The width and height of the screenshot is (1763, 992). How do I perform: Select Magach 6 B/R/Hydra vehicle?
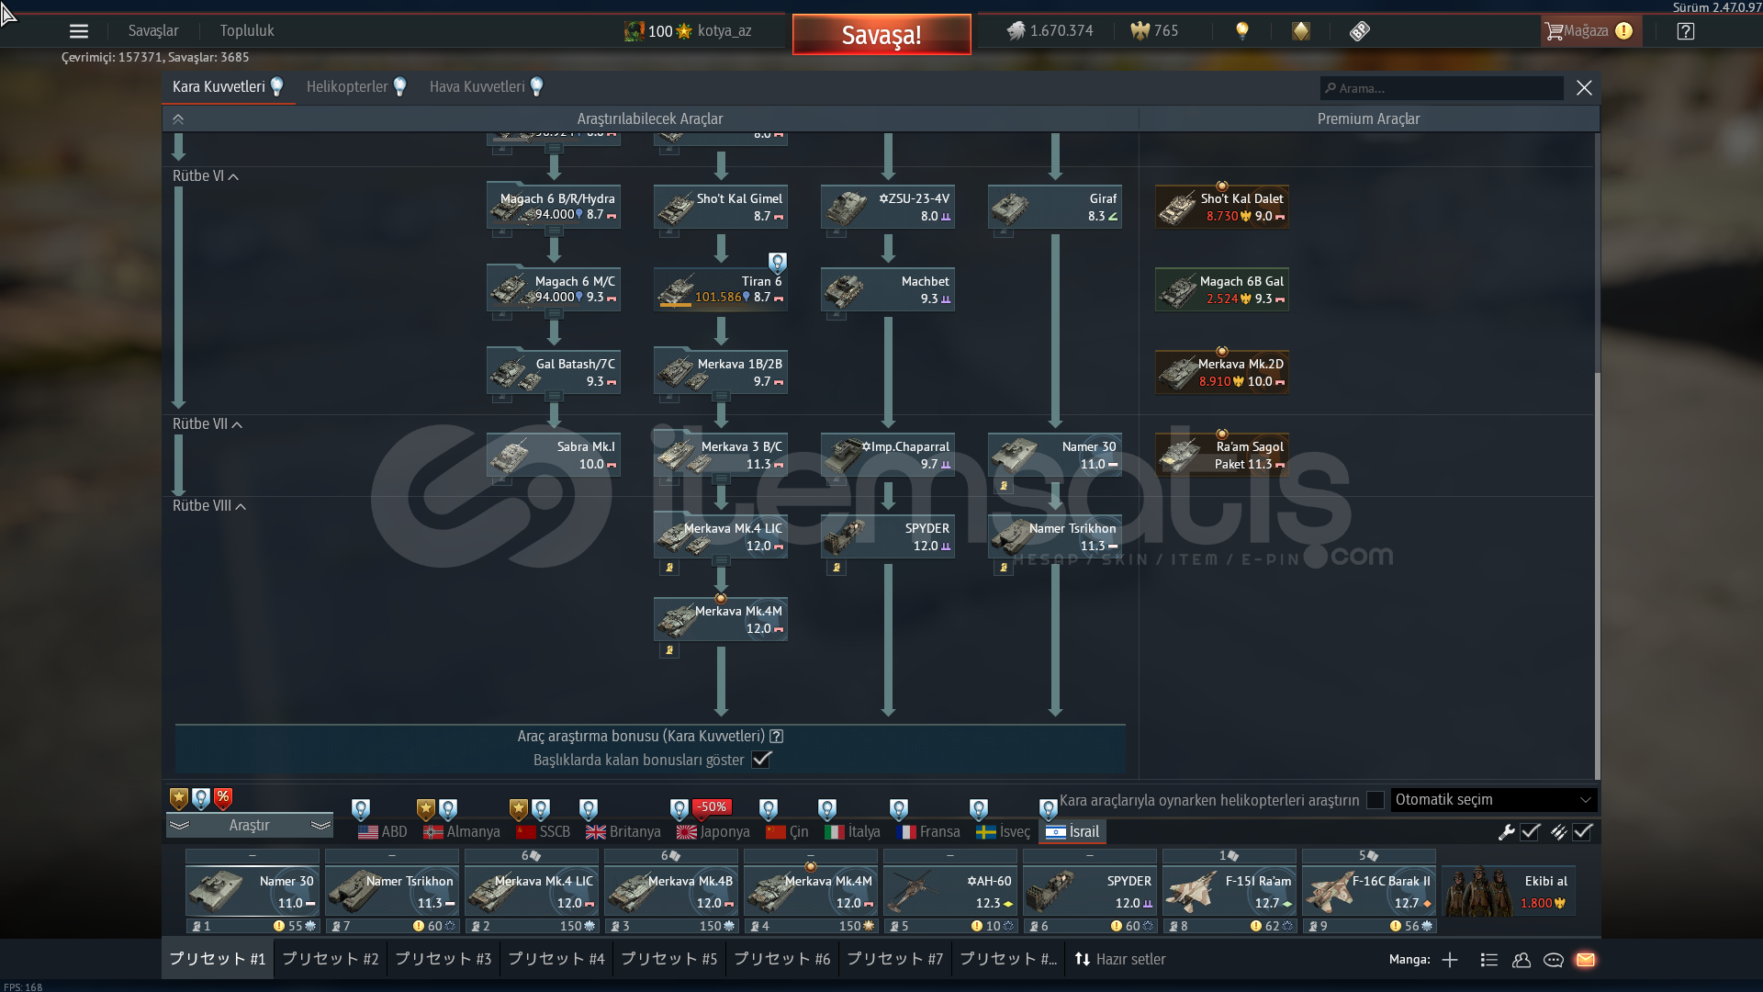554,206
